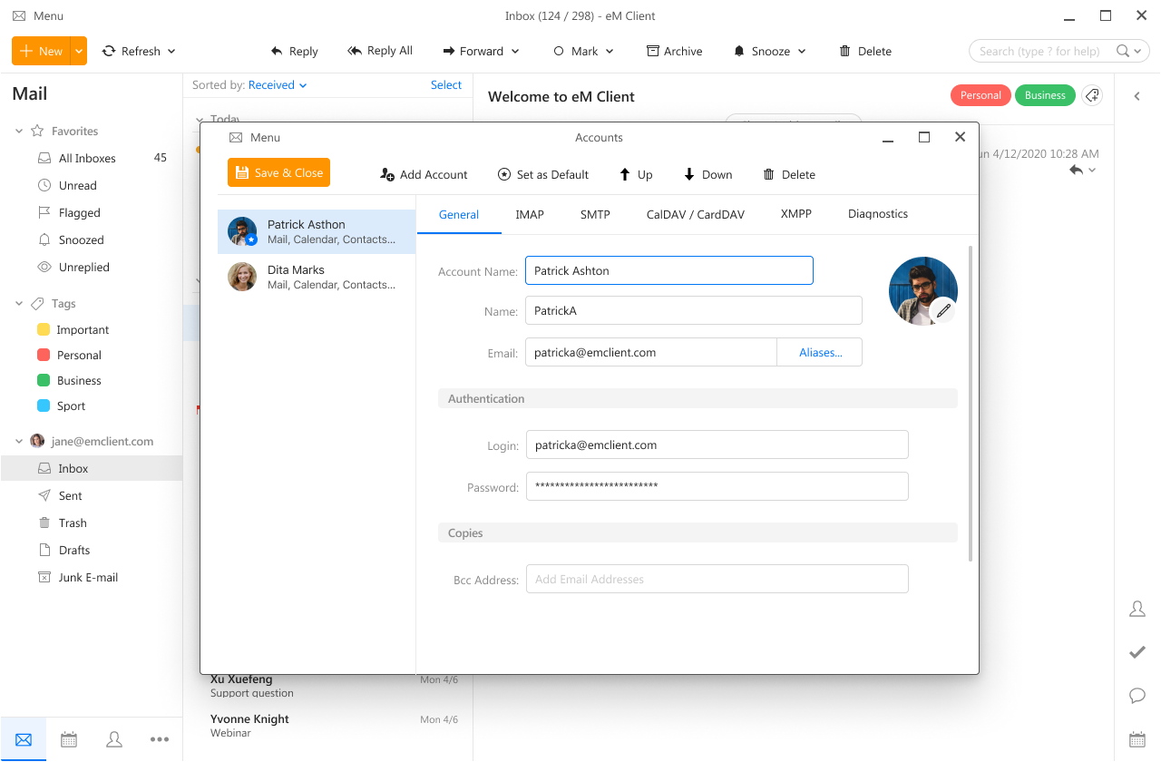Edit avatar with pencil icon
The width and height of the screenshot is (1161, 762).
(943, 310)
